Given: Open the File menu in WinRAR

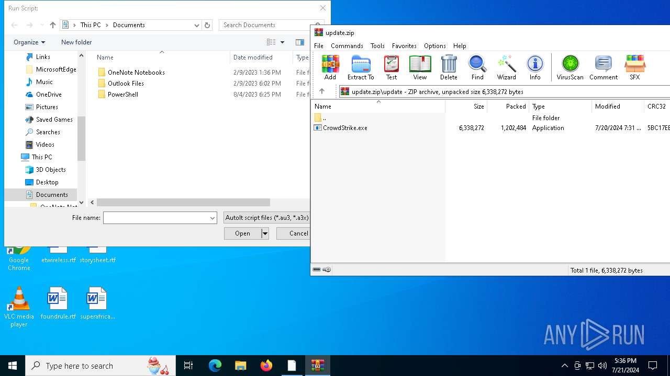Looking at the screenshot, I should 319,46.
